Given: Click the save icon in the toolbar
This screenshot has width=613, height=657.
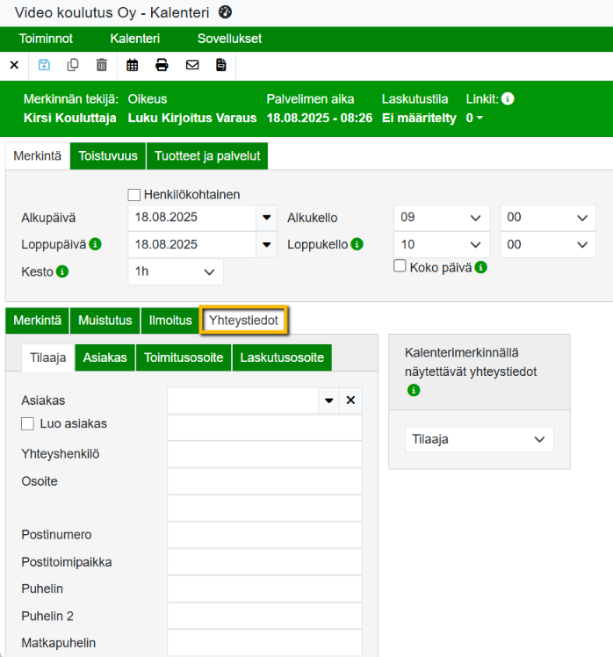Looking at the screenshot, I should [x=44, y=65].
